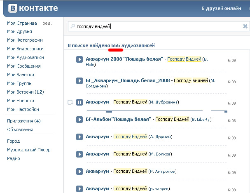Click the track progress slider handle
The width and height of the screenshot is (250, 193).
click(x=109, y=111)
